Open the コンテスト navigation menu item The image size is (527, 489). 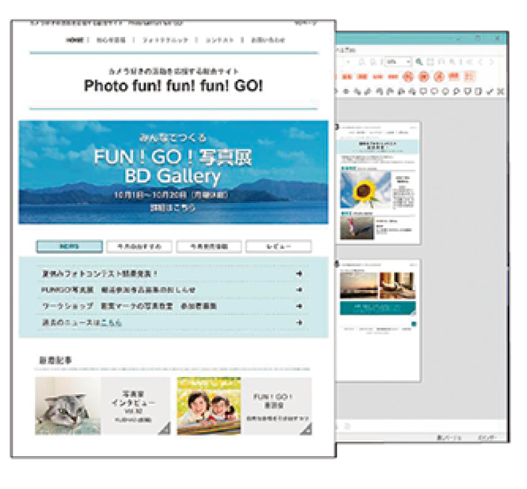click(219, 40)
